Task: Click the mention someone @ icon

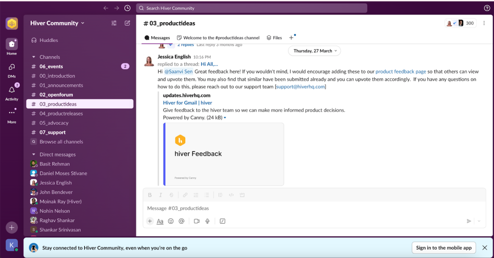Action: [x=181, y=221]
